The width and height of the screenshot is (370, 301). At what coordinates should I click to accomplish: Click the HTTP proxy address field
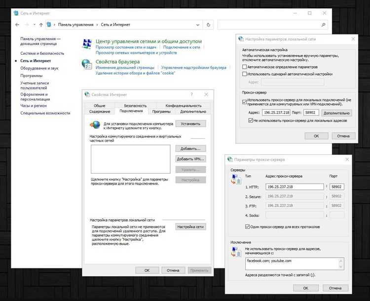click(x=295, y=187)
